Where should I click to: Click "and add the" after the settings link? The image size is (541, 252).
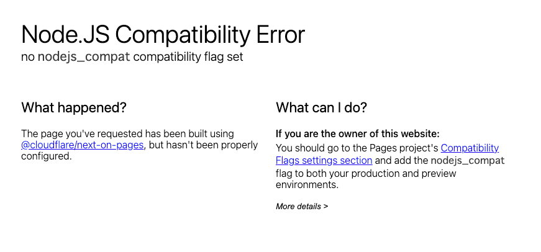402,160
